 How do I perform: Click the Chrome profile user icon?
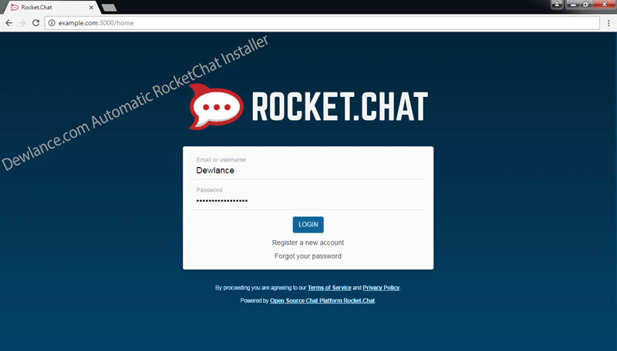(557, 5)
